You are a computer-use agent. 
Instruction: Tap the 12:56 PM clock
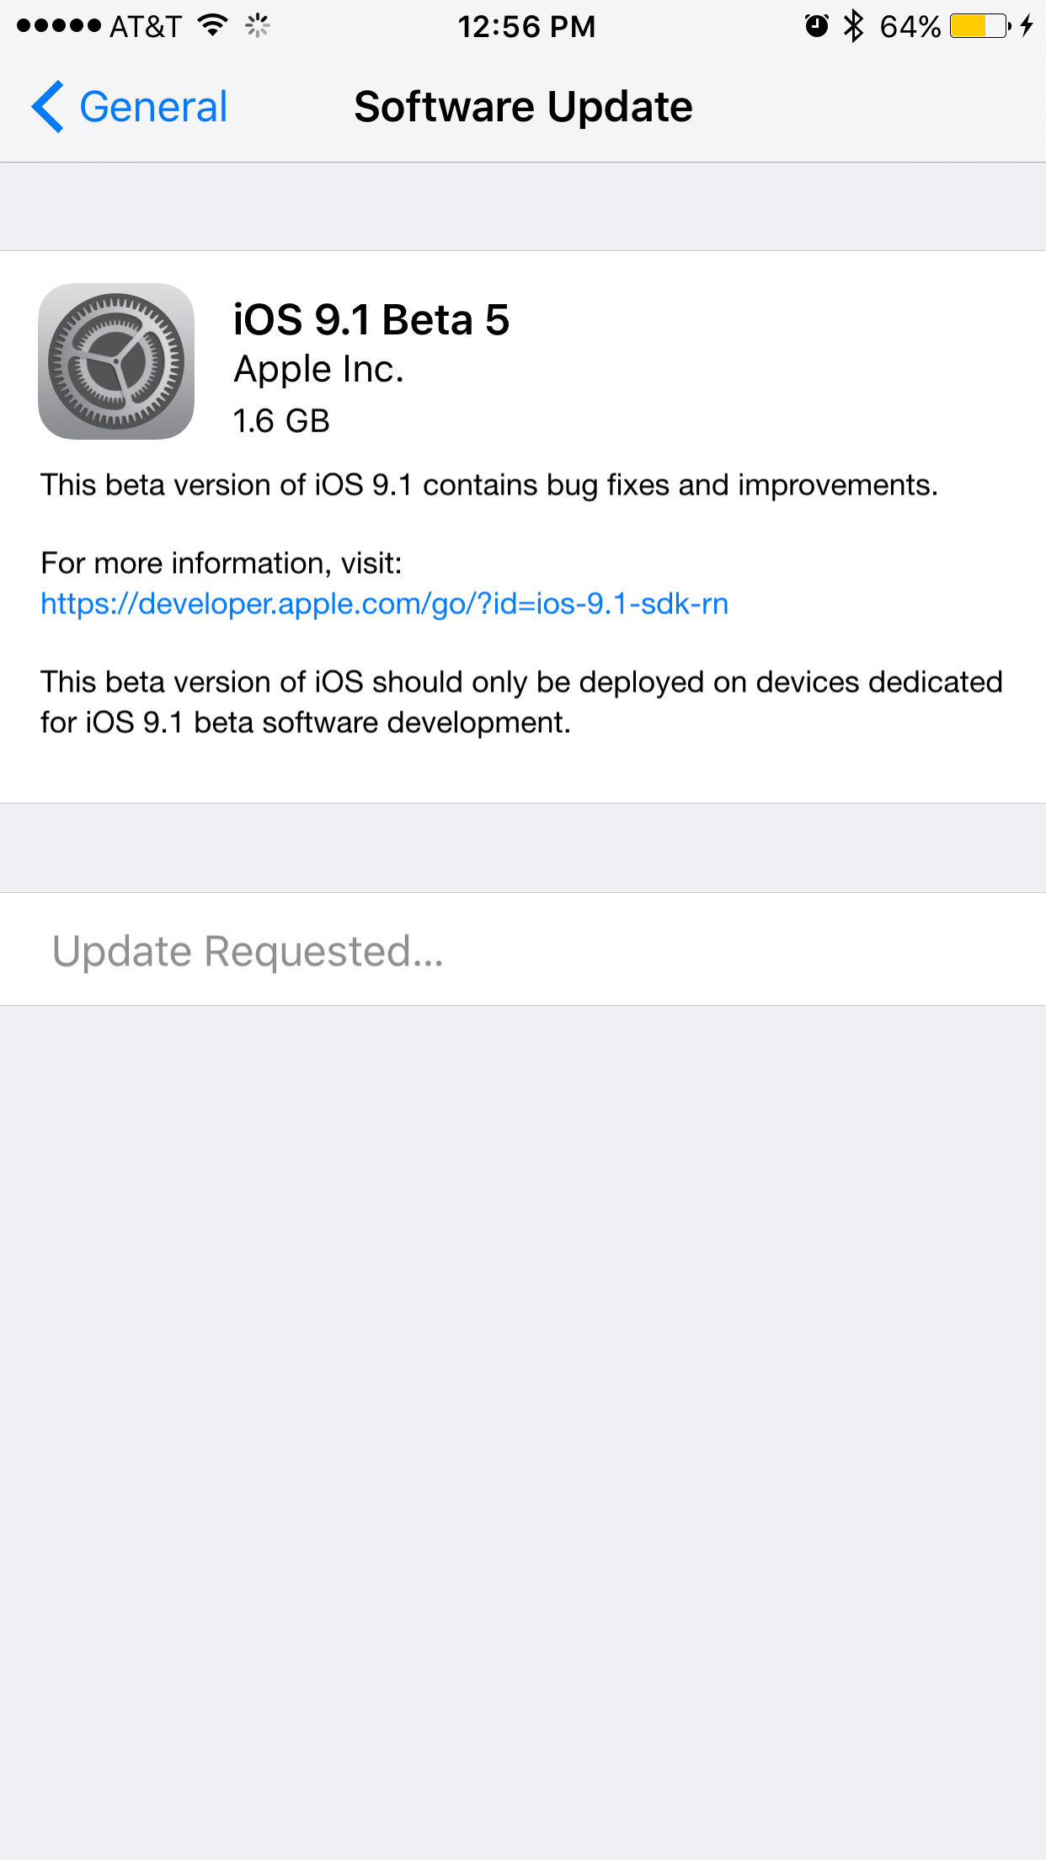pyautogui.click(x=526, y=27)
